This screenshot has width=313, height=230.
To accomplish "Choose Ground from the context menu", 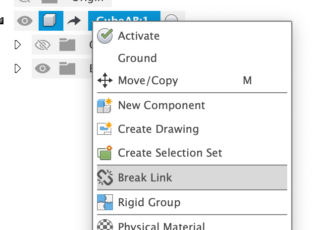I will 137,58.
